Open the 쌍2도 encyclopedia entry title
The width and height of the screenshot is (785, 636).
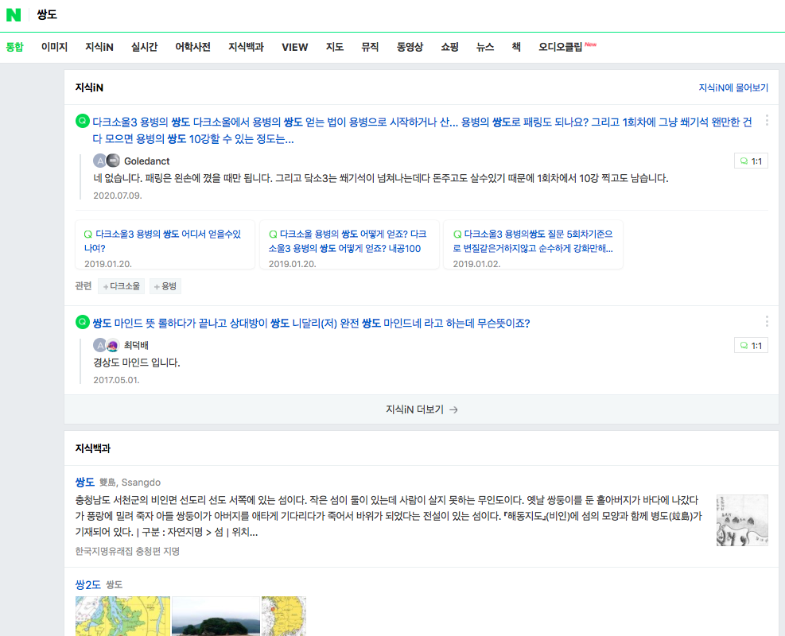pyautogui.click(x=88, y=584)
